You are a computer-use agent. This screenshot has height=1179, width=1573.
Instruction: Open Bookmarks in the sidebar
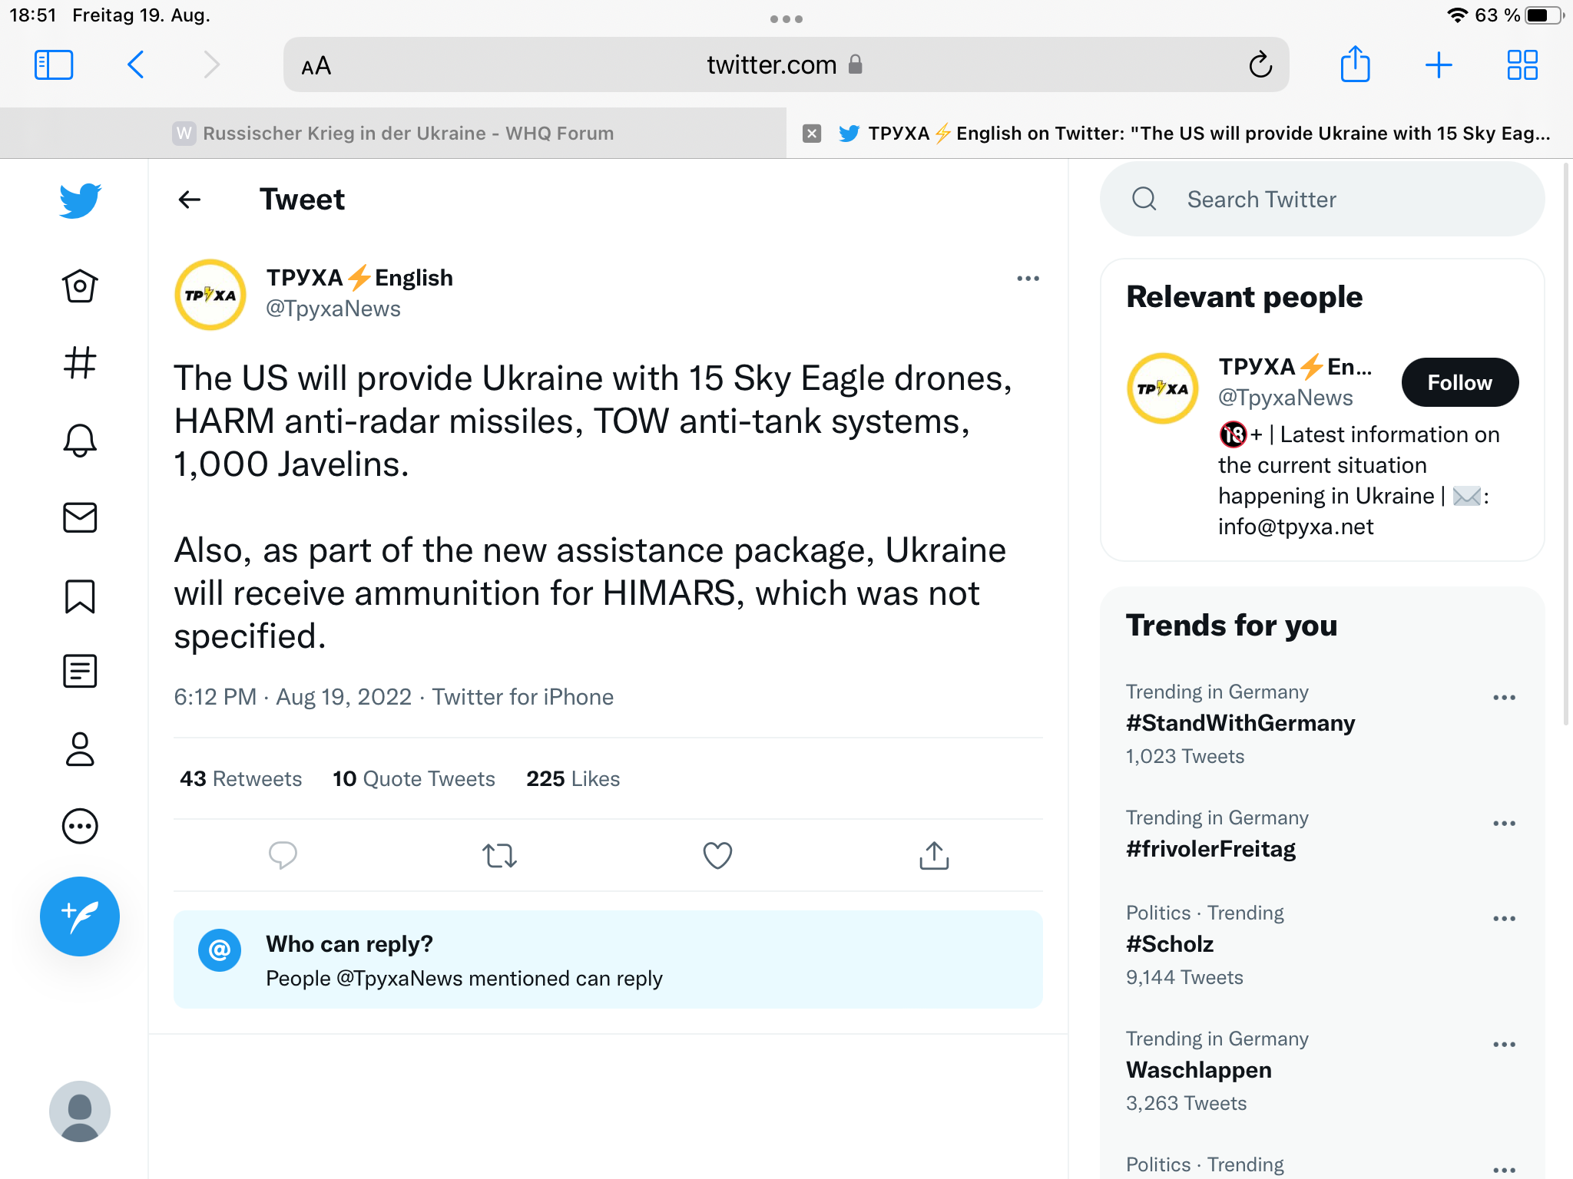(x=80, y=596)
